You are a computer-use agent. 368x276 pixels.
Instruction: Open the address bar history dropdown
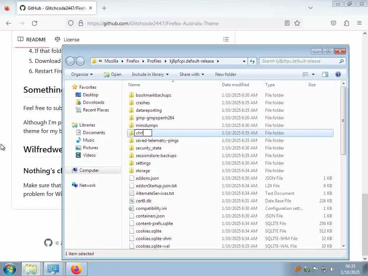[244, 61]
